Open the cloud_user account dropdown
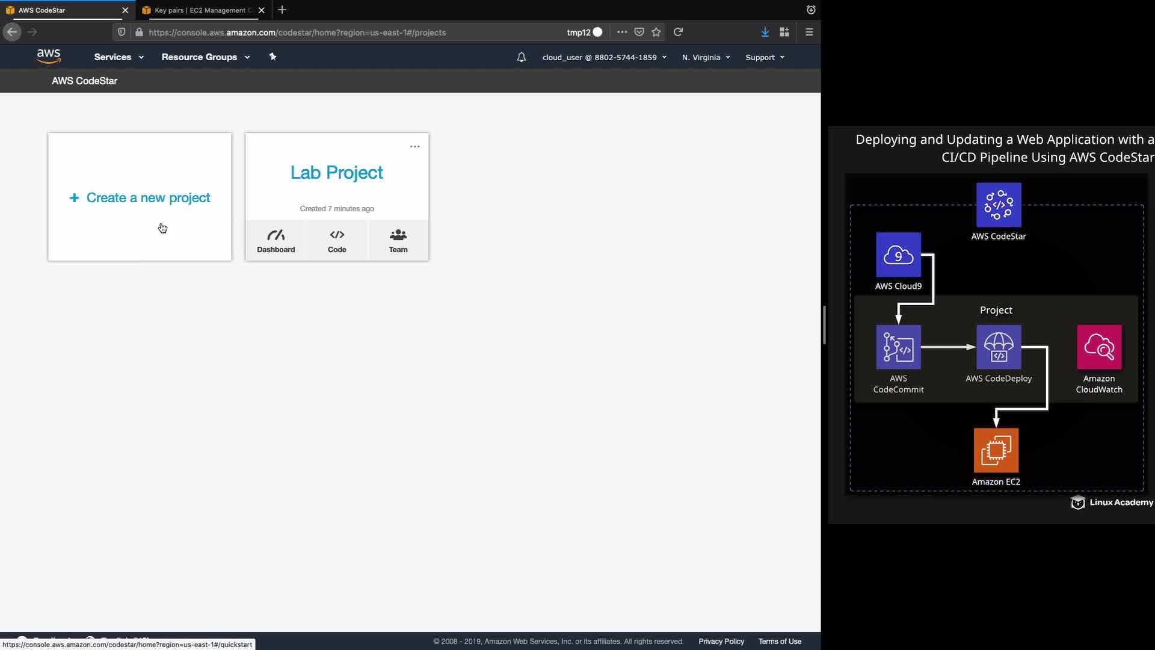This screenshot has height=650, width=1155. pyautogui.click(x=604, y=58)
